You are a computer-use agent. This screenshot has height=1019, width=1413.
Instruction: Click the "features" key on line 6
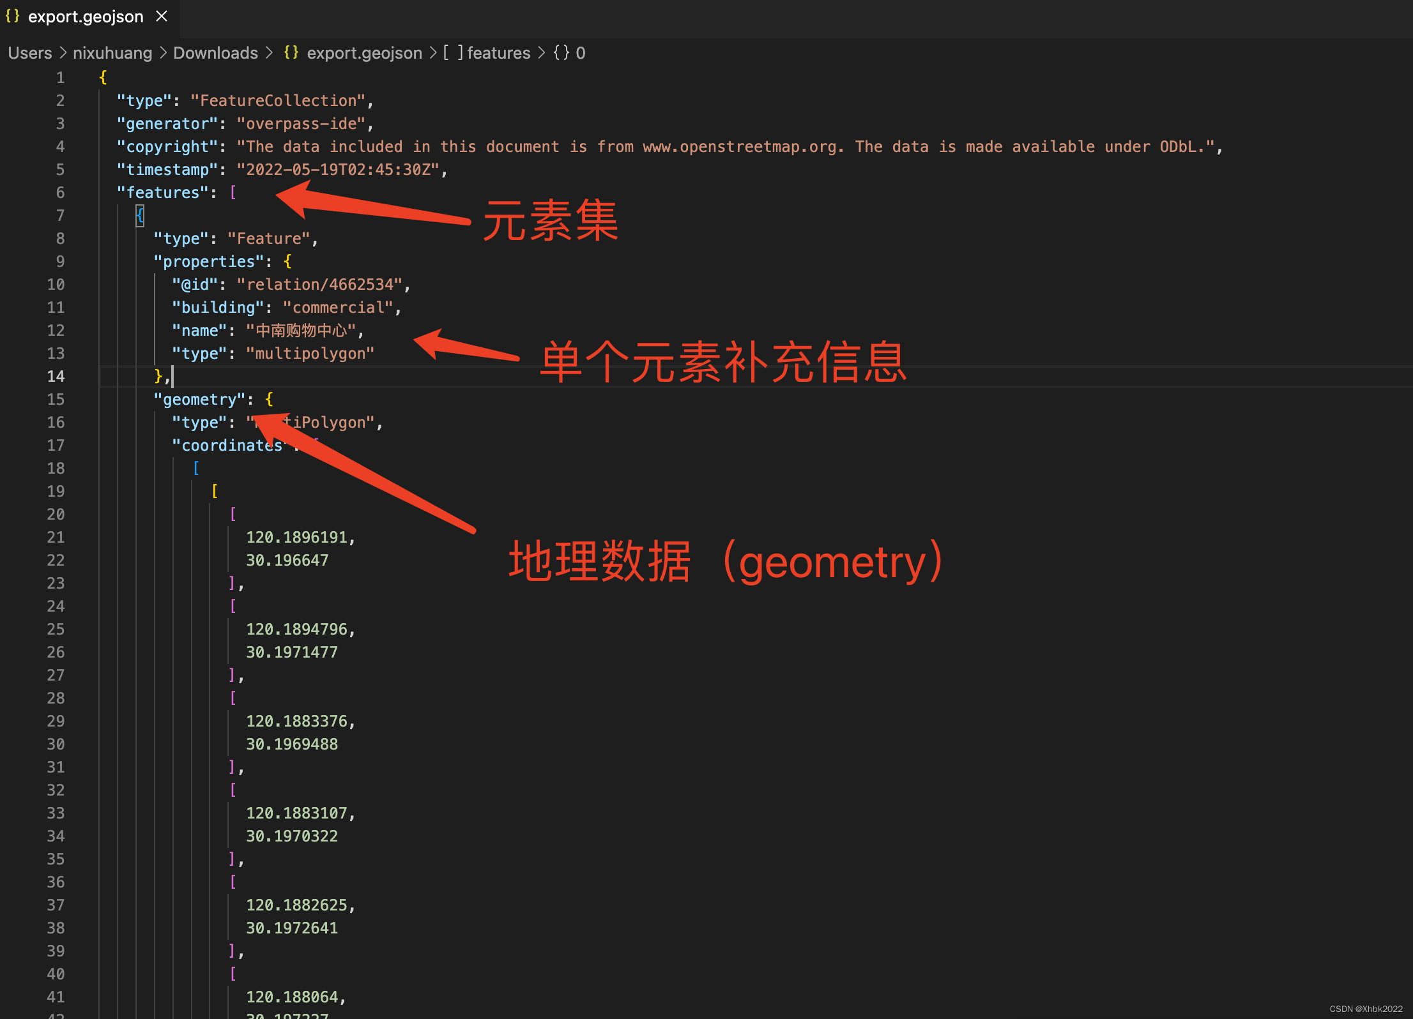pos(163,193)
